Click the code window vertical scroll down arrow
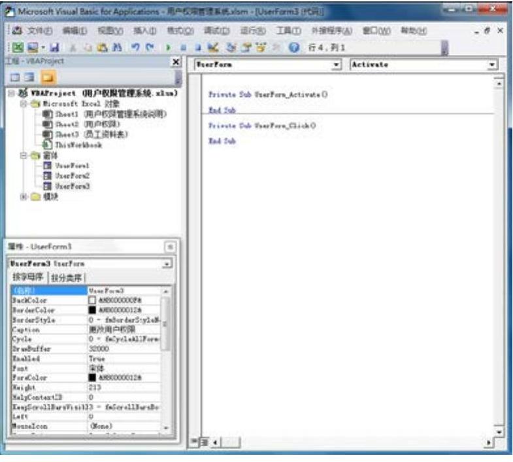The height and width of the screenshot is (462, 513). click(x=499, y=432)
